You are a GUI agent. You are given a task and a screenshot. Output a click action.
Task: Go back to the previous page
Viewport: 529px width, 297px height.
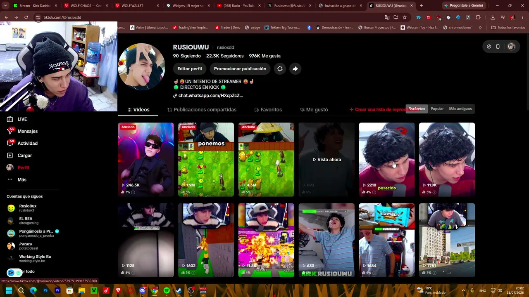(x=6, y=17)
